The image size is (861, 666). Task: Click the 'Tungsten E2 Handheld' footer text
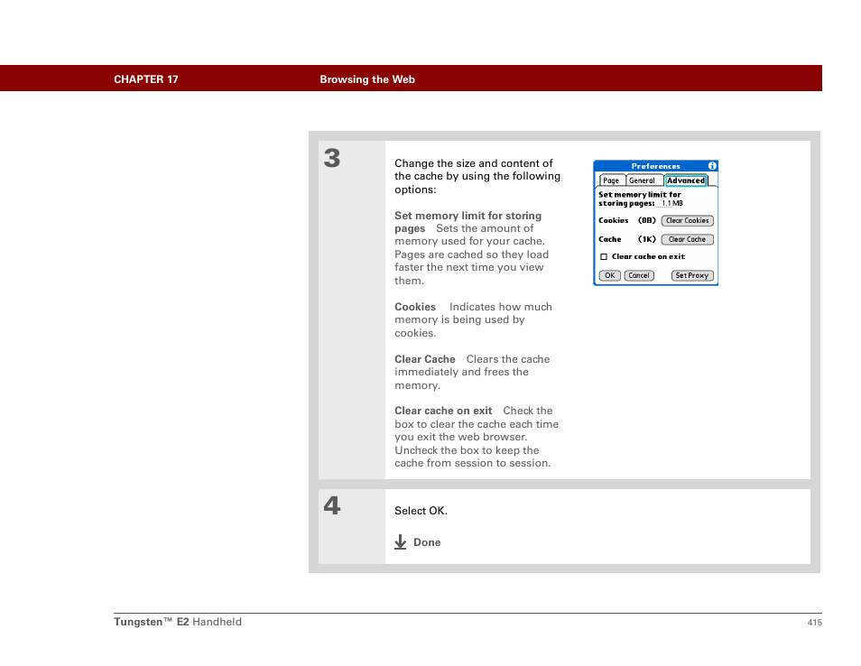178,622
